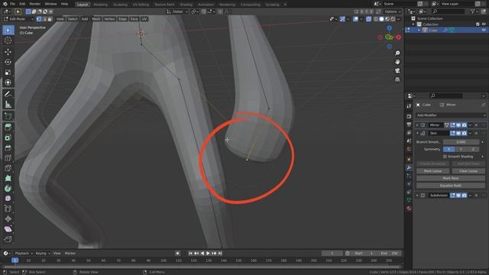489x275 pixels.
Task: Switch to the Modeling workspace tab
Action: [x=100, y=5]
